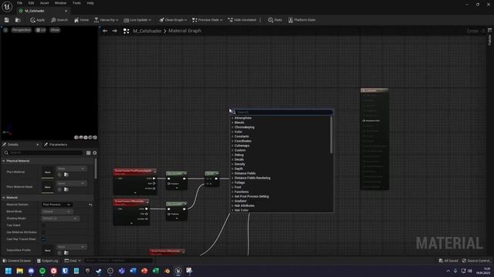Click the Browse to asset toolbar icon
Viewport: 494px width, 277px height.
[x=18, y=20]
